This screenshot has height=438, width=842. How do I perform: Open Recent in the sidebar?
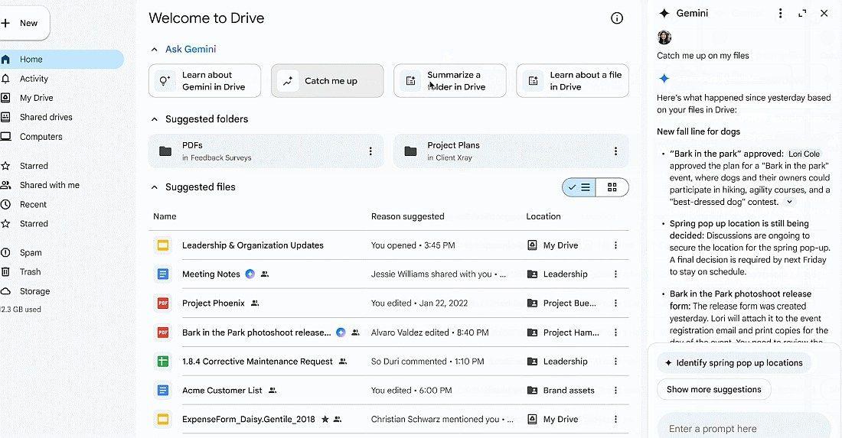click(33, 204)
